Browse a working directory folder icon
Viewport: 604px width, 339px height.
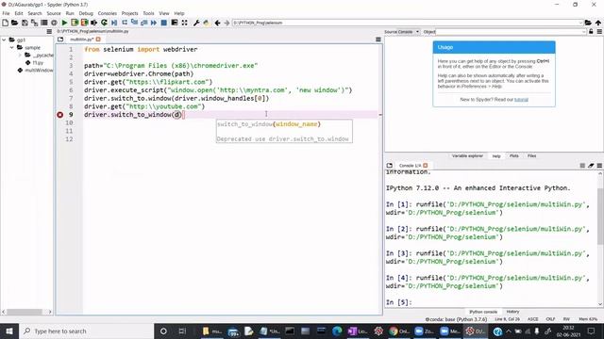pyautogui.click(x=588, y=23)
